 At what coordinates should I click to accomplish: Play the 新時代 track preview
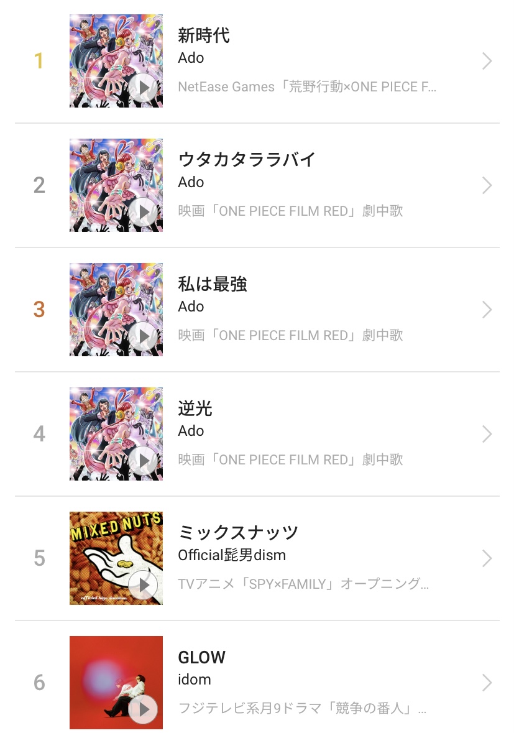[x=144, y=88]
